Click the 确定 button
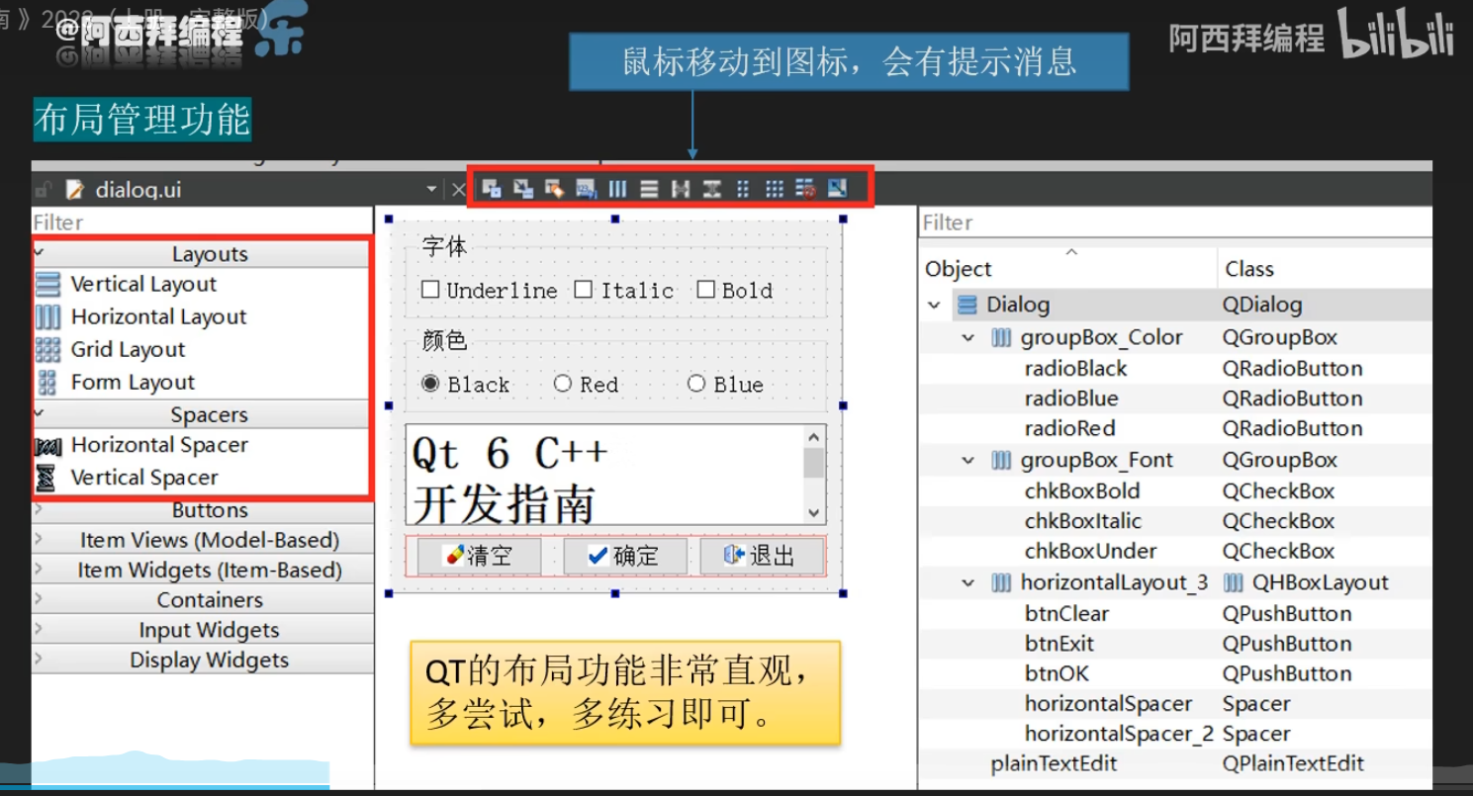 click(x=625, y=556)
